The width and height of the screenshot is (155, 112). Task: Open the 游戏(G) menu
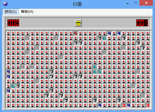pyautogui.click(x=11, y=12)
